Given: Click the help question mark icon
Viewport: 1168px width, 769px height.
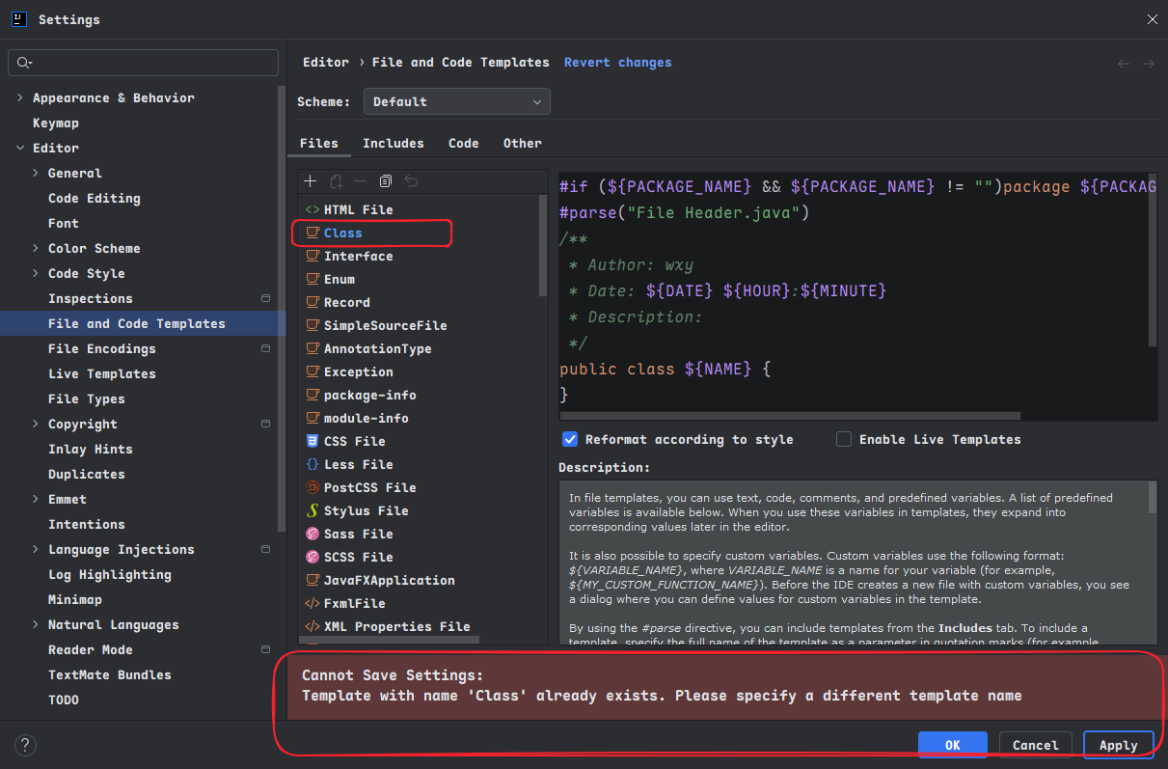Looking at the screenshot, I should [x=26, y=744].
